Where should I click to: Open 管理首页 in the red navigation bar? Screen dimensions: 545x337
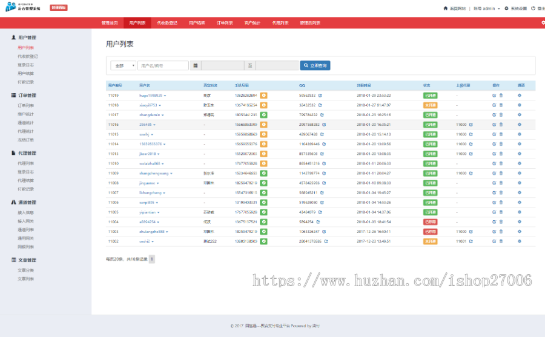110,23
